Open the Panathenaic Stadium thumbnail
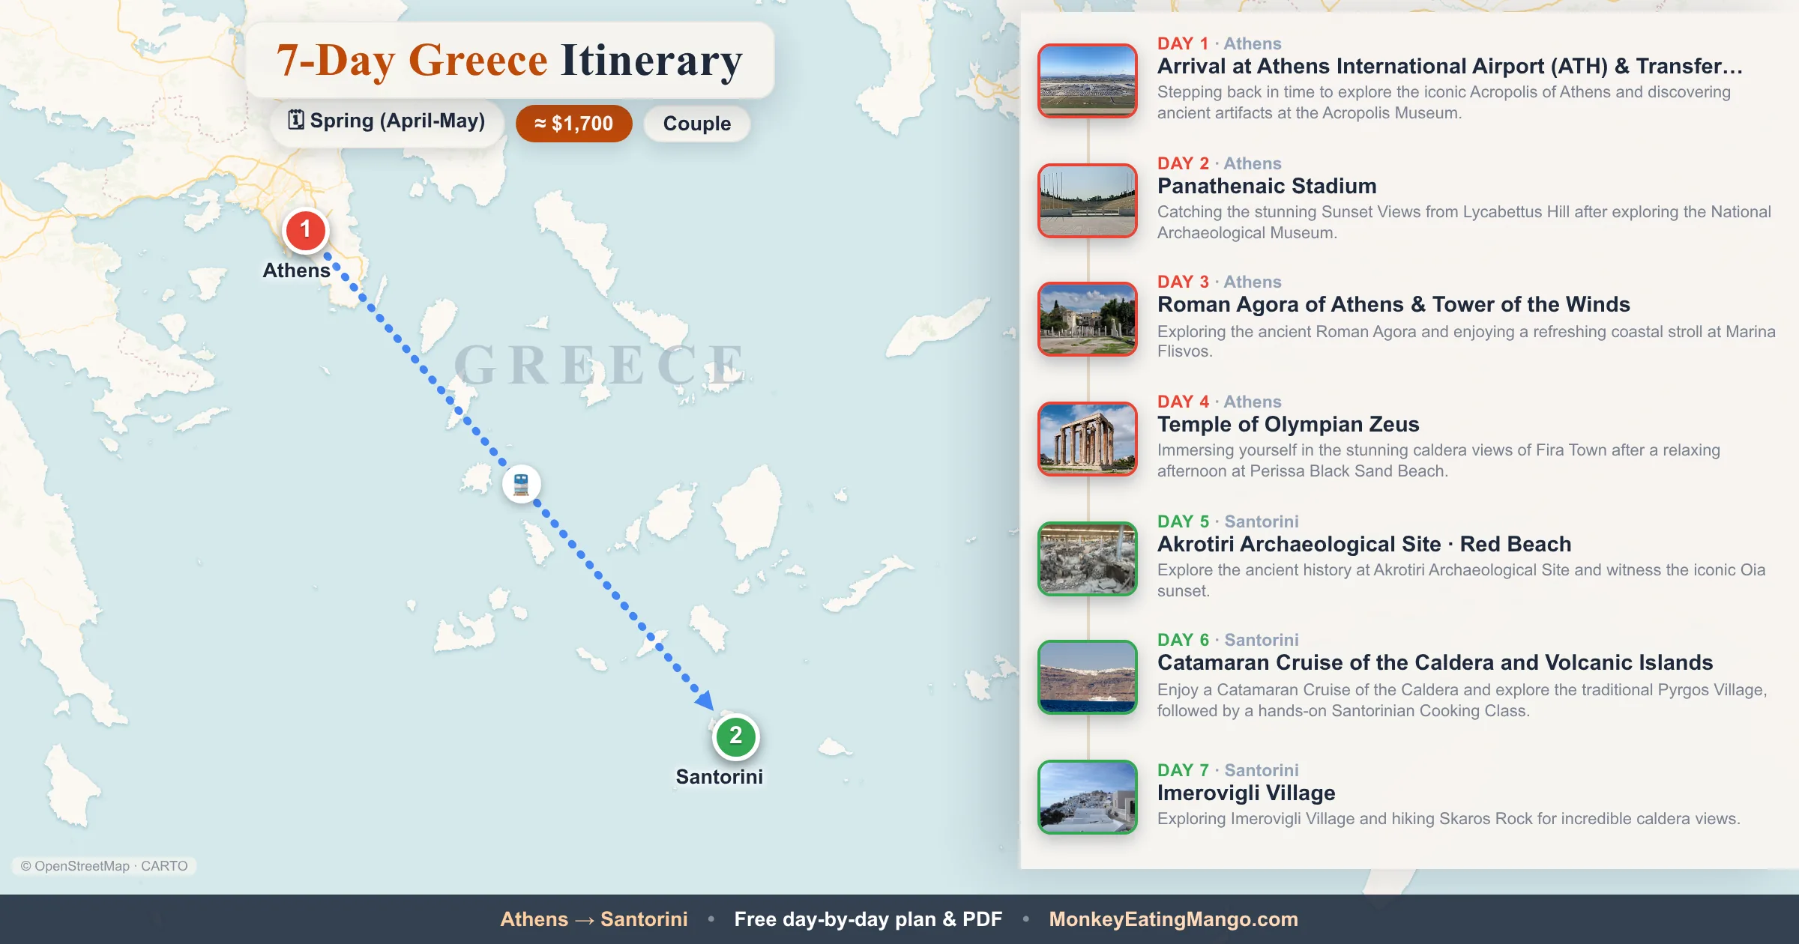The height and width of the screenshot is (944, 1799). (1087, 201)
